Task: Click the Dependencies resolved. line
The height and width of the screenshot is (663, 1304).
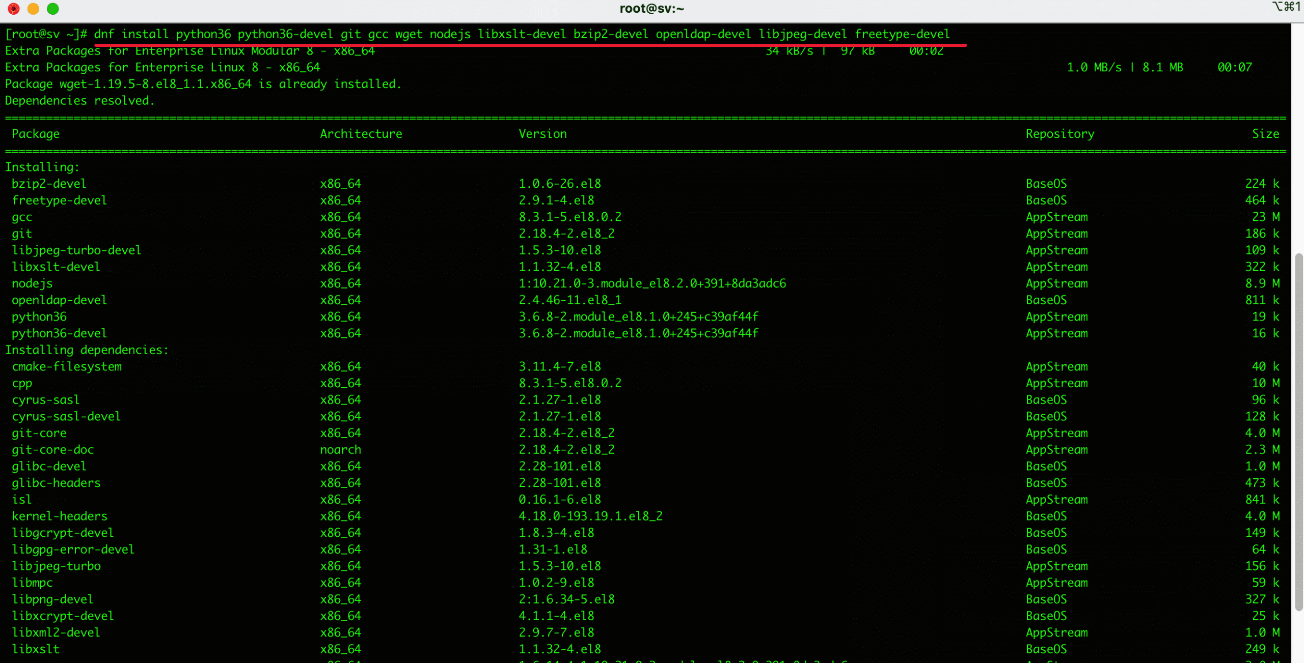Action: [79, 101]
